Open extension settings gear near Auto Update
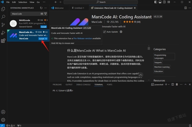The width and height of the screenshot is (192, 127). point(121,32)
